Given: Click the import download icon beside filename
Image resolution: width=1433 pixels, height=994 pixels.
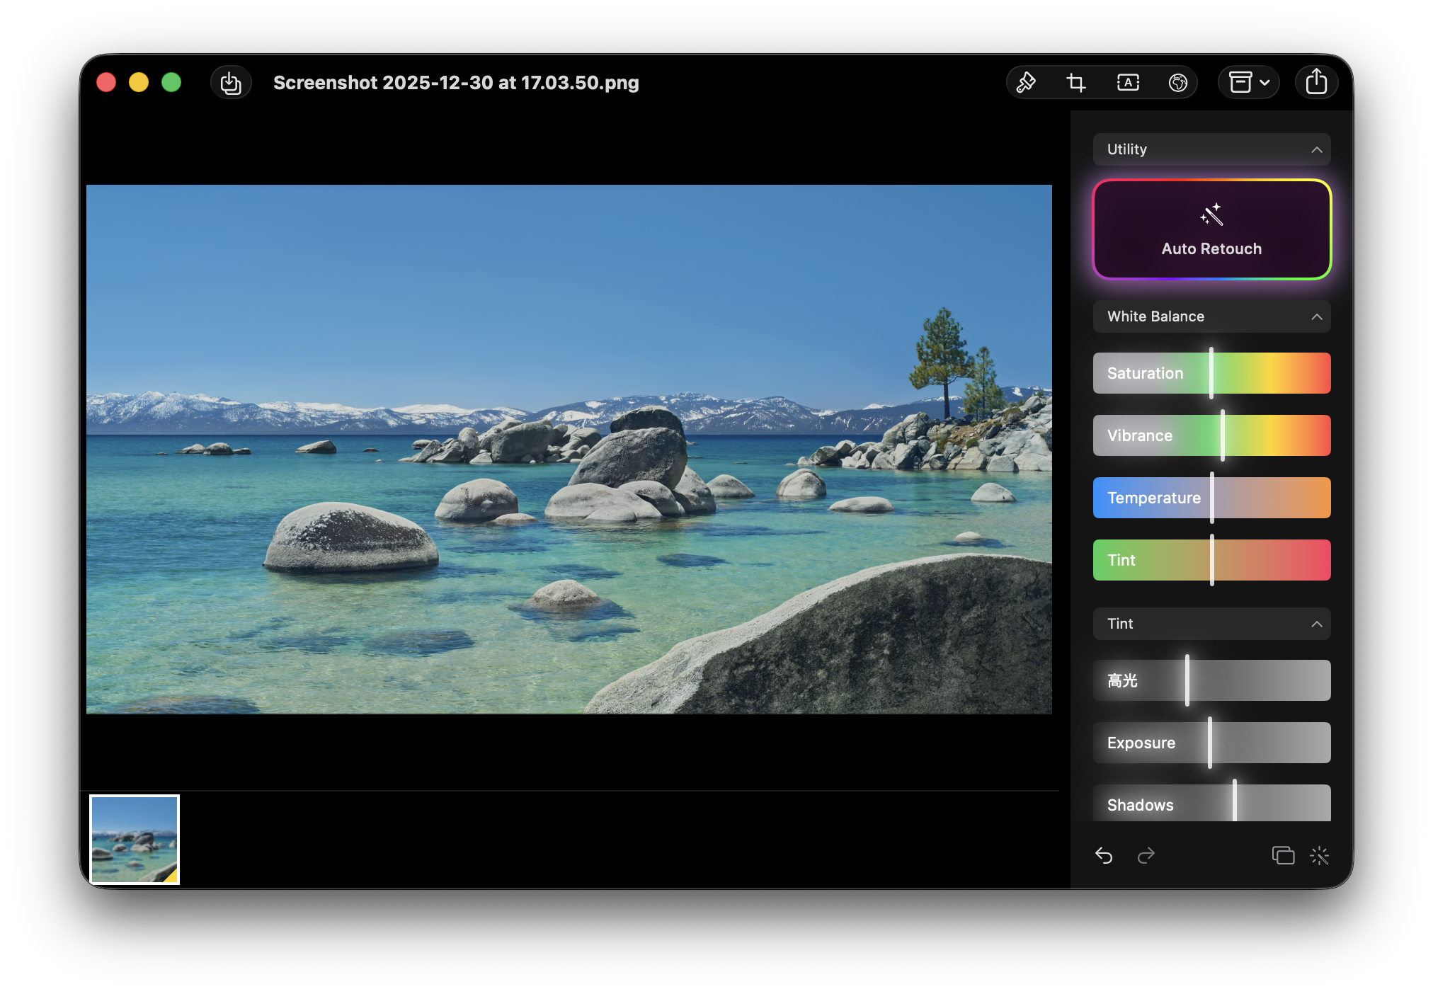Looking at the screenshot, I should 231,83.
